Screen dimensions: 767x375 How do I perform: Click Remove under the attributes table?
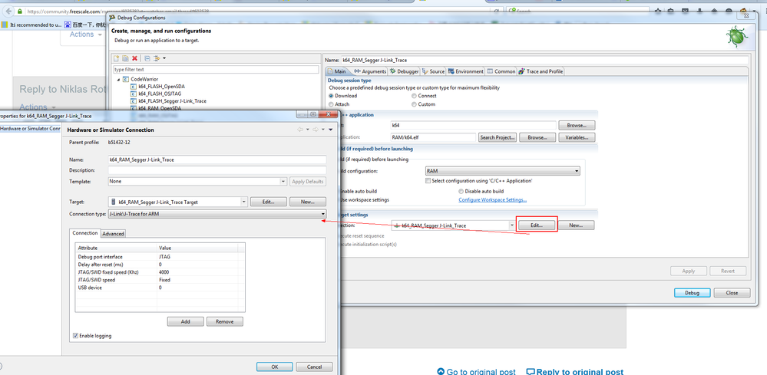(x=225, y=322)
